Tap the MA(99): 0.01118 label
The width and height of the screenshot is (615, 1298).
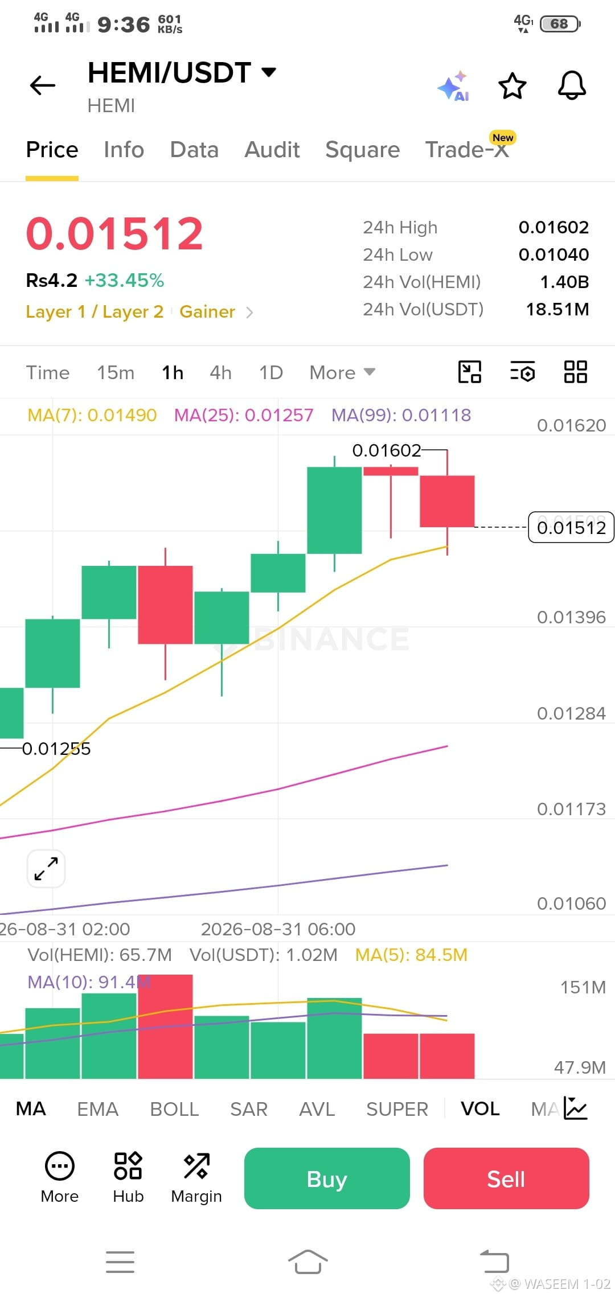coord(401,415)
